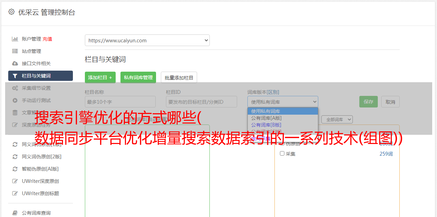The height and width of the screenshot is (217, 437).
Task: Open UWriter原创标题 in the sidebar
Action: click(40, 193)
